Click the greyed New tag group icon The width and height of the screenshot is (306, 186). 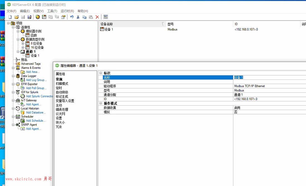tap(51, 17)
